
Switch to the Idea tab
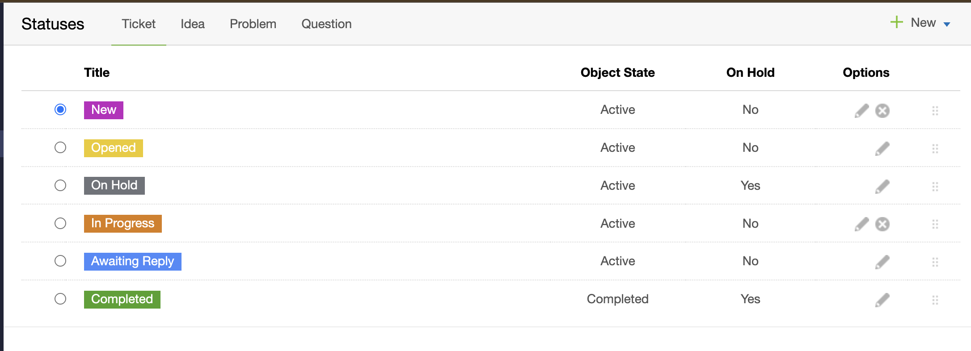[193, 24]
